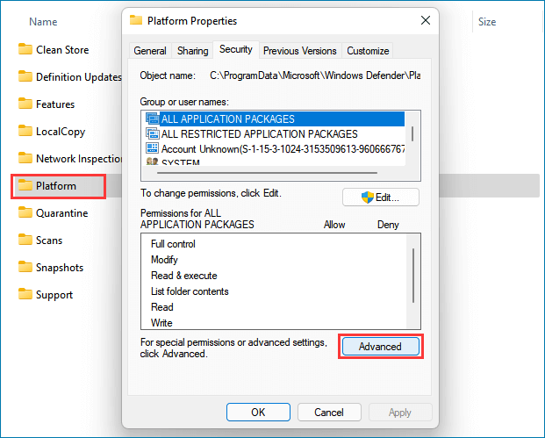Switch to the General tab
Screen dimensions: 545x438
coord(150,51)
